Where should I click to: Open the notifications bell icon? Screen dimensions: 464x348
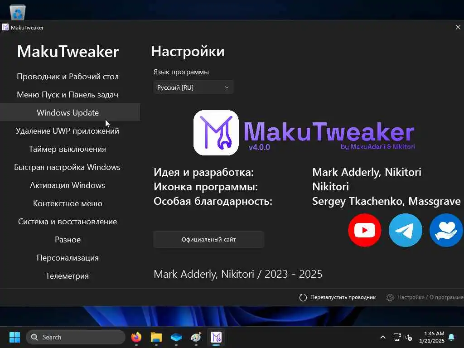452,337
